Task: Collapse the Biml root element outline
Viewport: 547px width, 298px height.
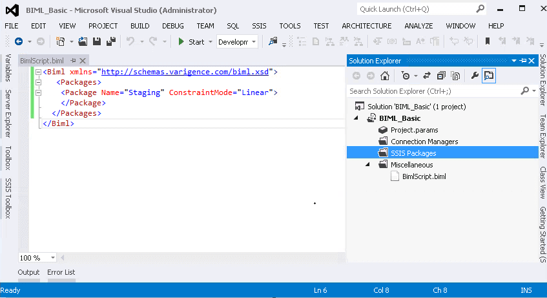Action: pos(38,72)
